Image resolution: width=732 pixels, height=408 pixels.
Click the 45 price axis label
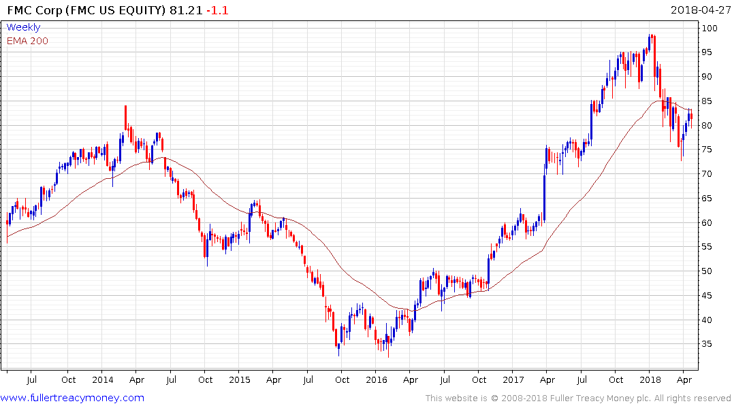(x=707, y=296)
